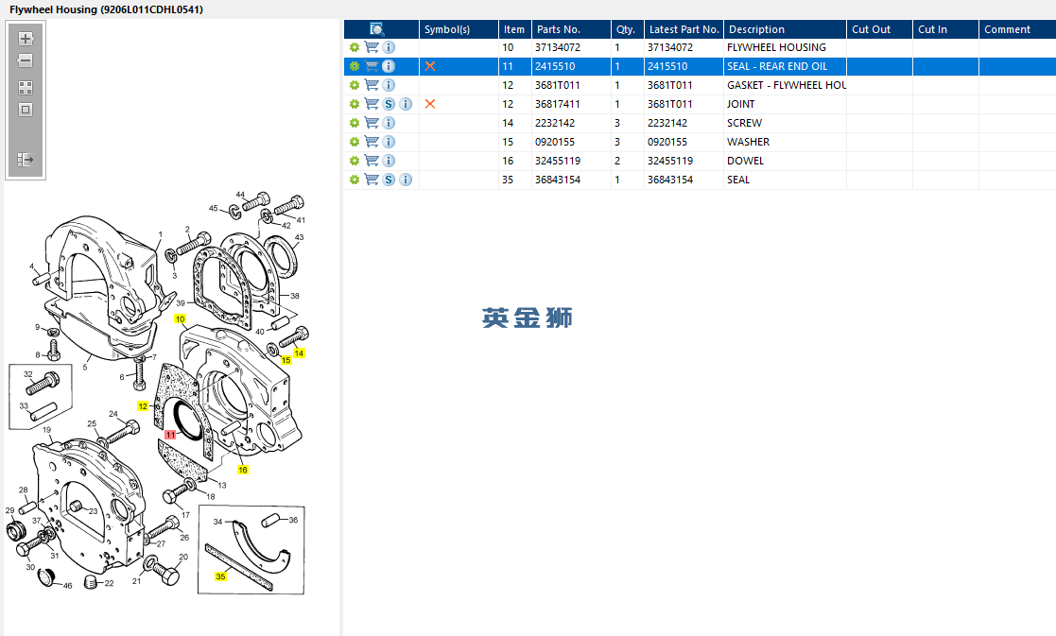Click green gear icon for part 2415510
1056x636 pixels.
point(355,66)
